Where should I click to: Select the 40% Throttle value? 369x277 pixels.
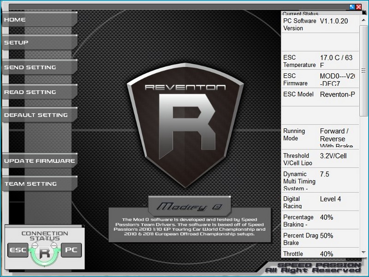click(327, 254)
